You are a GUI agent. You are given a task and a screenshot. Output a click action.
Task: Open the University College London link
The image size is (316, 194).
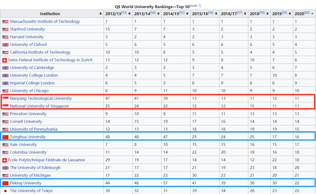[34, 75]
